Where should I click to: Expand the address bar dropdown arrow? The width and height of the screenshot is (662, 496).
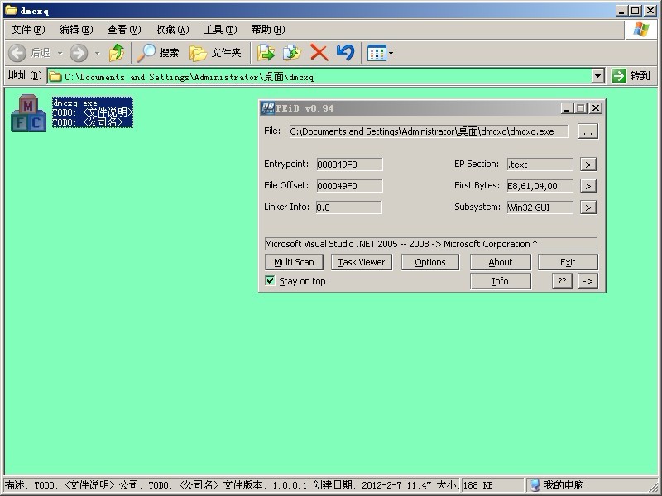click(597, 77)
